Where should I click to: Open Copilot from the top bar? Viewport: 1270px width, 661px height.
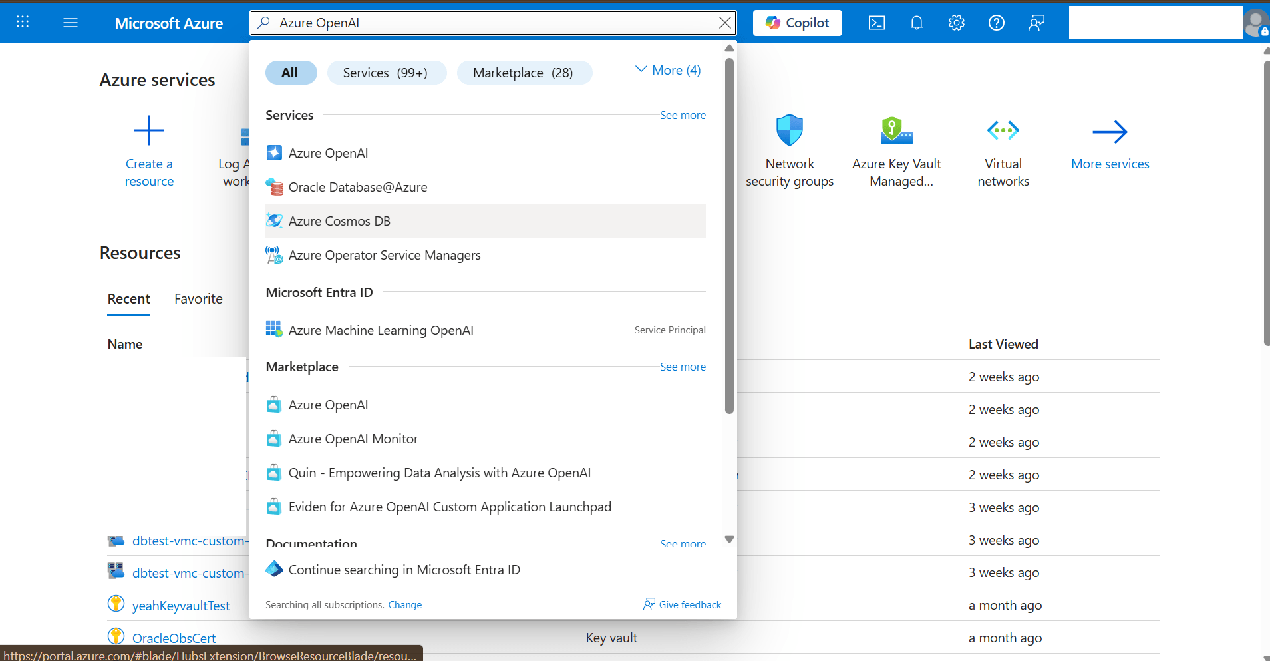coord(796,22)
